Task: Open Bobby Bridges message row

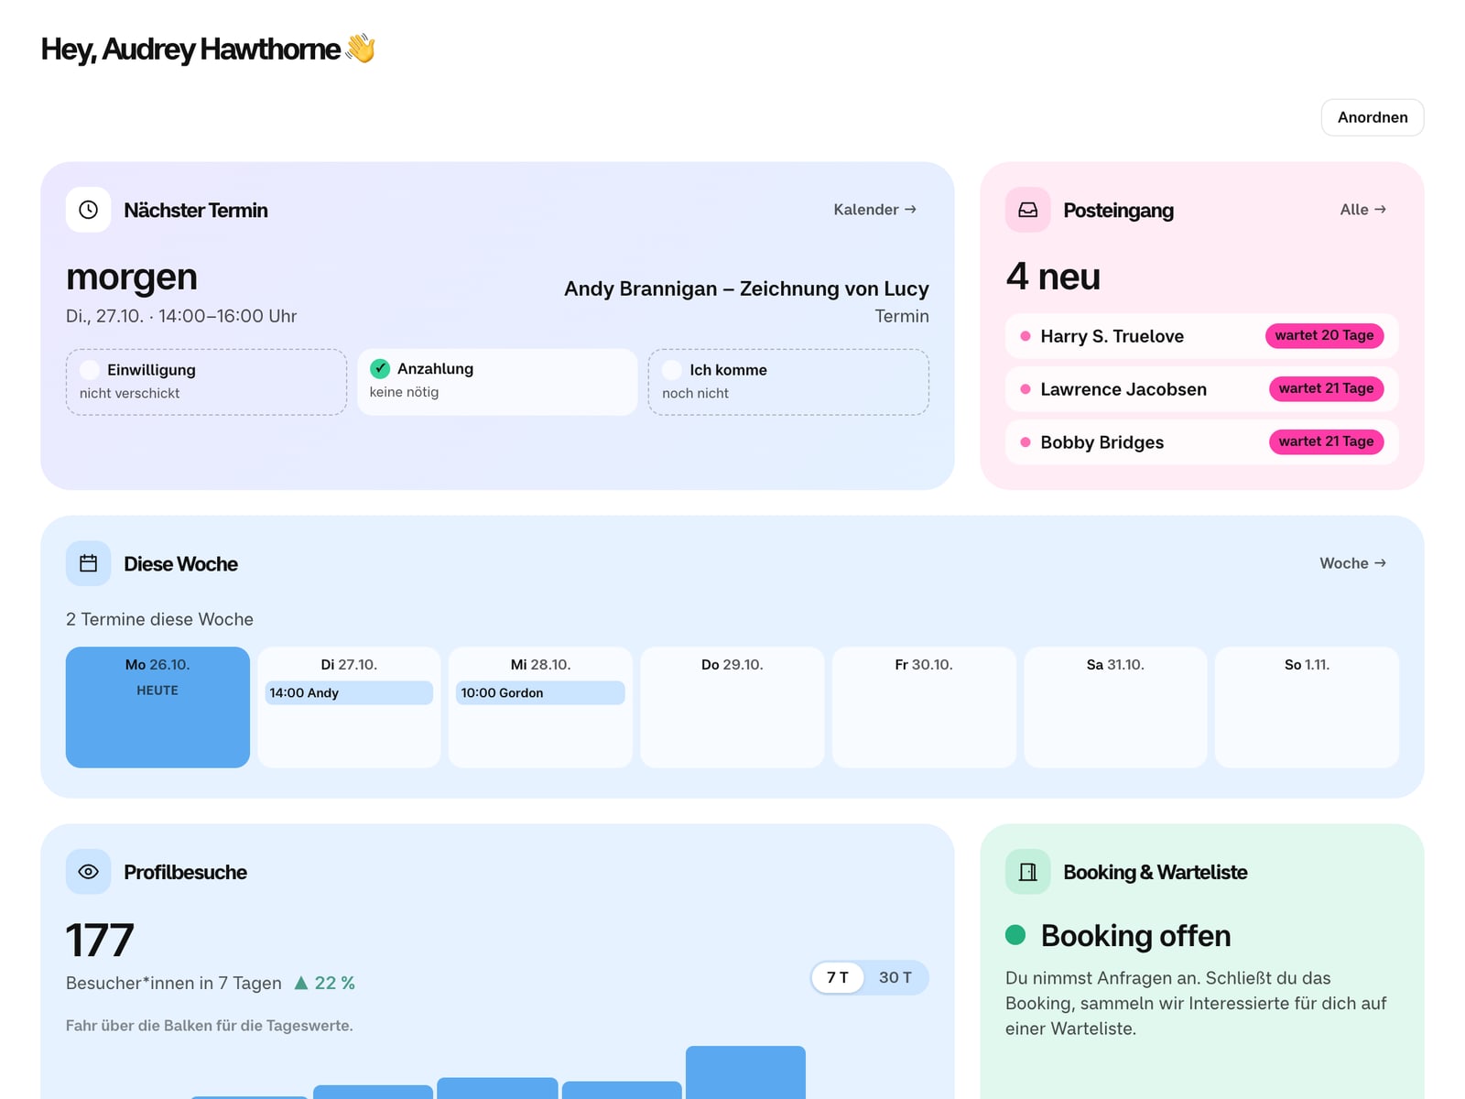Action: point(1202,442)
